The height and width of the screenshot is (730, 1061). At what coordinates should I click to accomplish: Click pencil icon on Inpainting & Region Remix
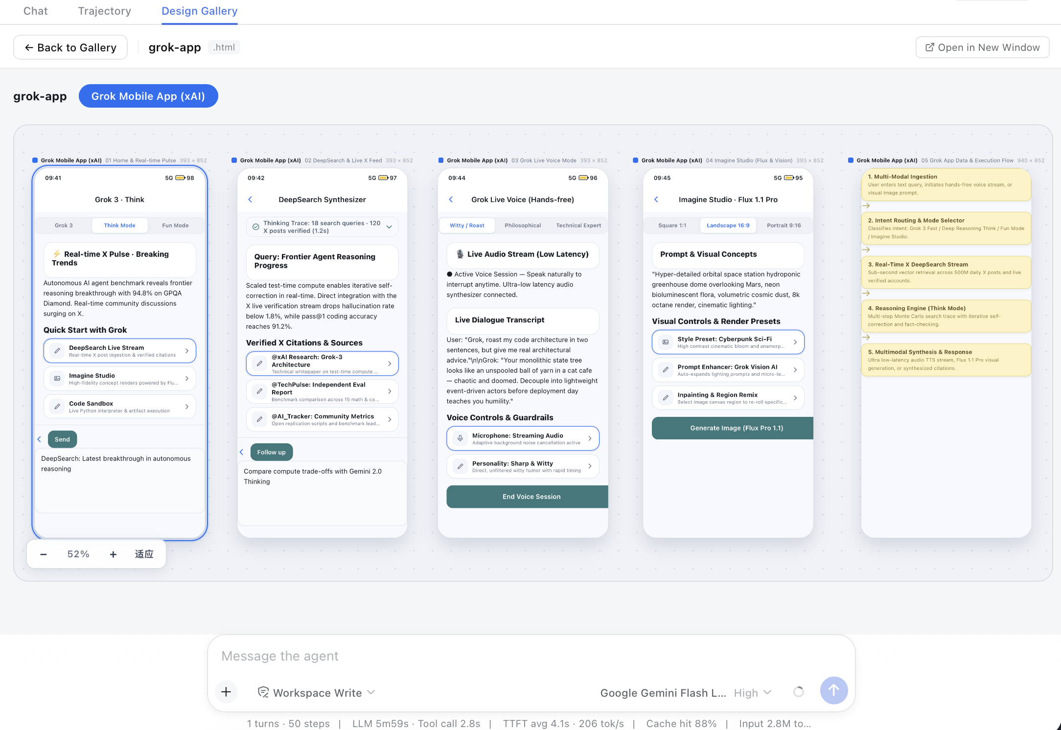click(x=666, y=398)
